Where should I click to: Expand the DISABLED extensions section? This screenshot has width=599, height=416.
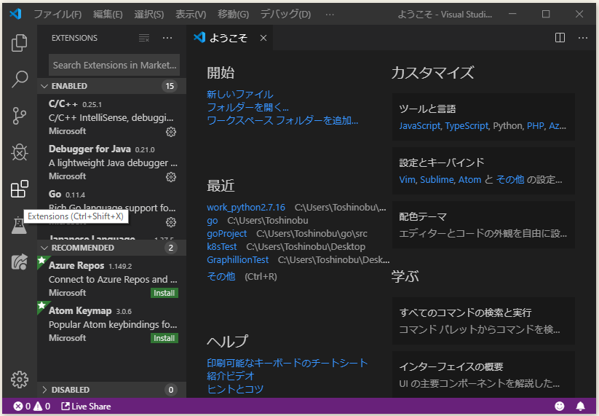[x=111, y=390]
